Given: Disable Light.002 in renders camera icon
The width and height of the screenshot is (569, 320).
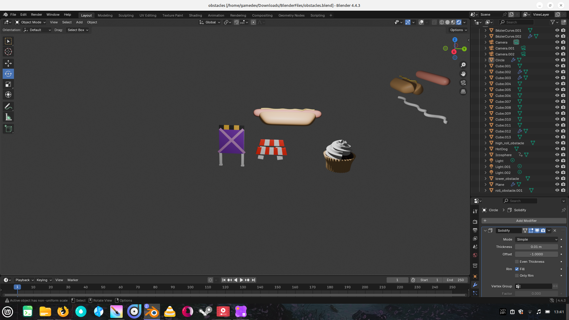Looking at the screenshot, I should 563,172.
